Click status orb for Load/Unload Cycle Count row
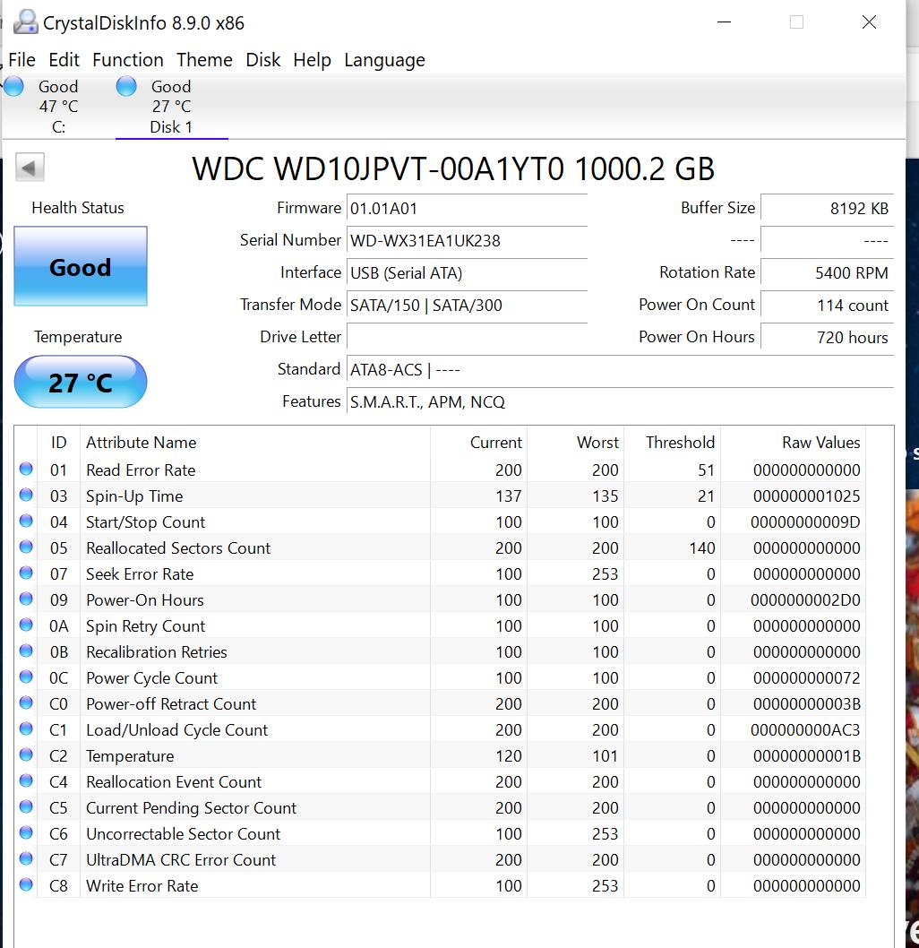 26,729
